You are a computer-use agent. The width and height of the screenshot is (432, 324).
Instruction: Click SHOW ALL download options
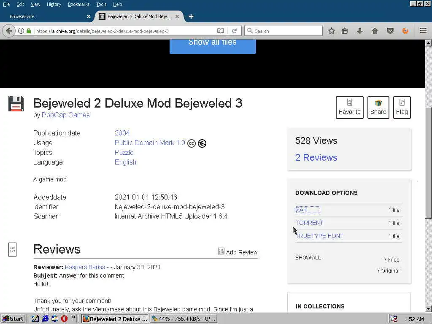point(308,258)
